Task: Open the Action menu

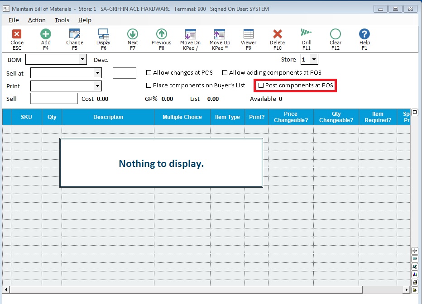Action: click(37, 20)
